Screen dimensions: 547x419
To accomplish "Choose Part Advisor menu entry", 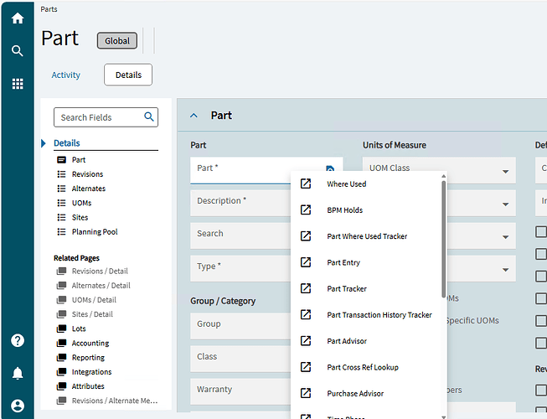I will click(x=347, y=341).
